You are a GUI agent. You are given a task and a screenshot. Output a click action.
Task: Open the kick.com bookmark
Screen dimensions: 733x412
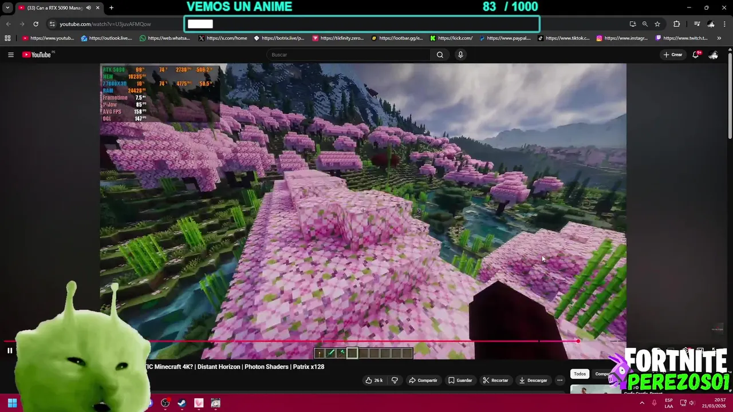tap(452, 38)
